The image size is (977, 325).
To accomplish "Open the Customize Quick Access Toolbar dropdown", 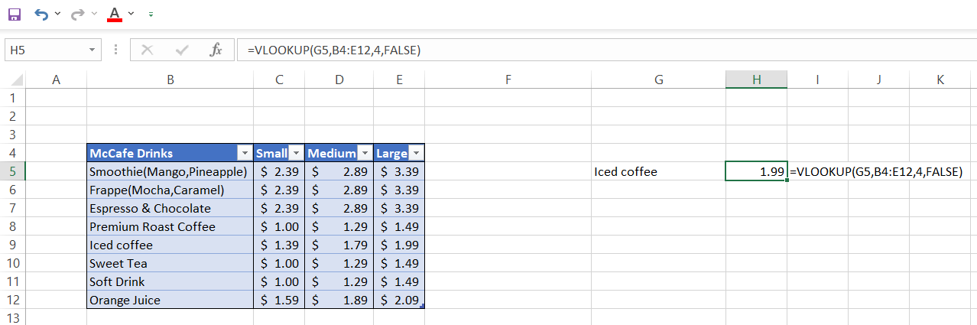I will (151, 15).
